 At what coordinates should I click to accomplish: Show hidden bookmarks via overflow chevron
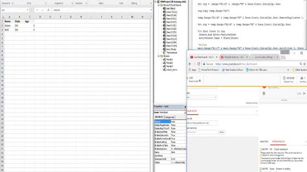[x=288, y=70]
